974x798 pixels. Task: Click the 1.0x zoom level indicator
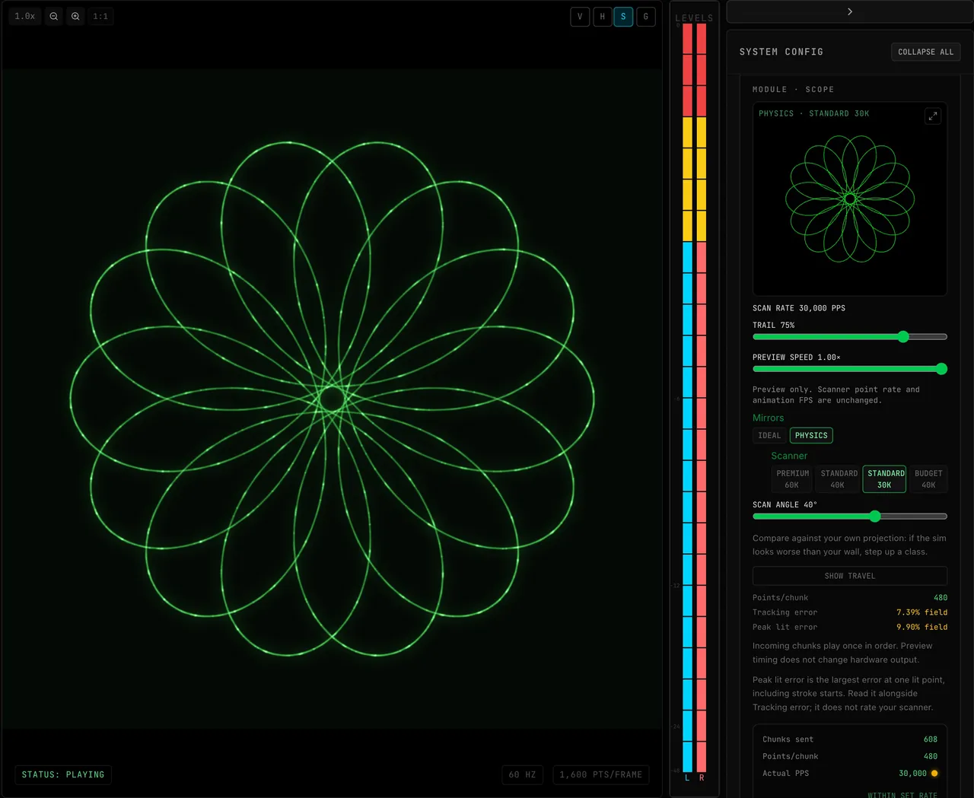(25, 16)
